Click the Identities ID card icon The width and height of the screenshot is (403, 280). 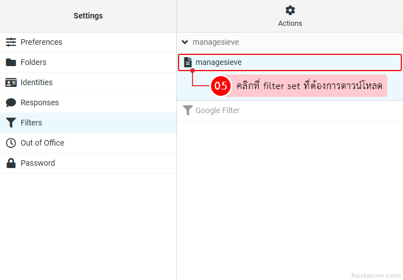click(11, 82)
